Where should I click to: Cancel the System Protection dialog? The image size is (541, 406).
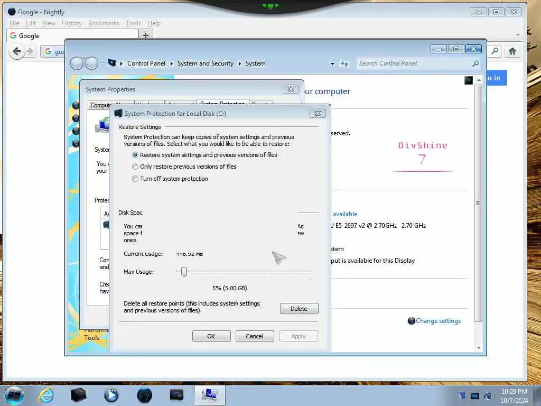click(254, 336)
